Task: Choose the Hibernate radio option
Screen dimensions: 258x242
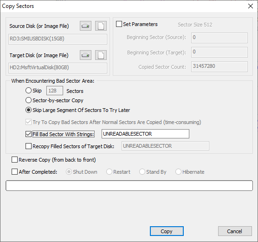Action: [x=178, y=172]
